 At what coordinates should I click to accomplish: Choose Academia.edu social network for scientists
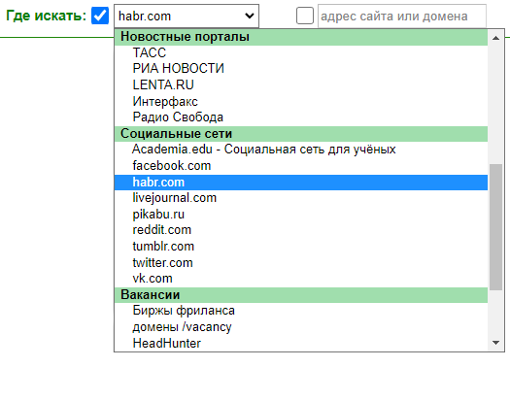click(301, 150)
